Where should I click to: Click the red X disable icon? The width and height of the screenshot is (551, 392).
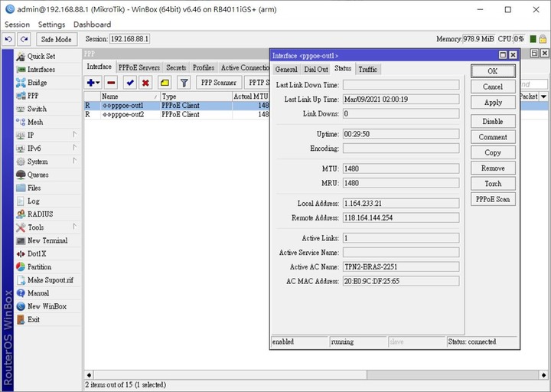[x=145, y=83]
